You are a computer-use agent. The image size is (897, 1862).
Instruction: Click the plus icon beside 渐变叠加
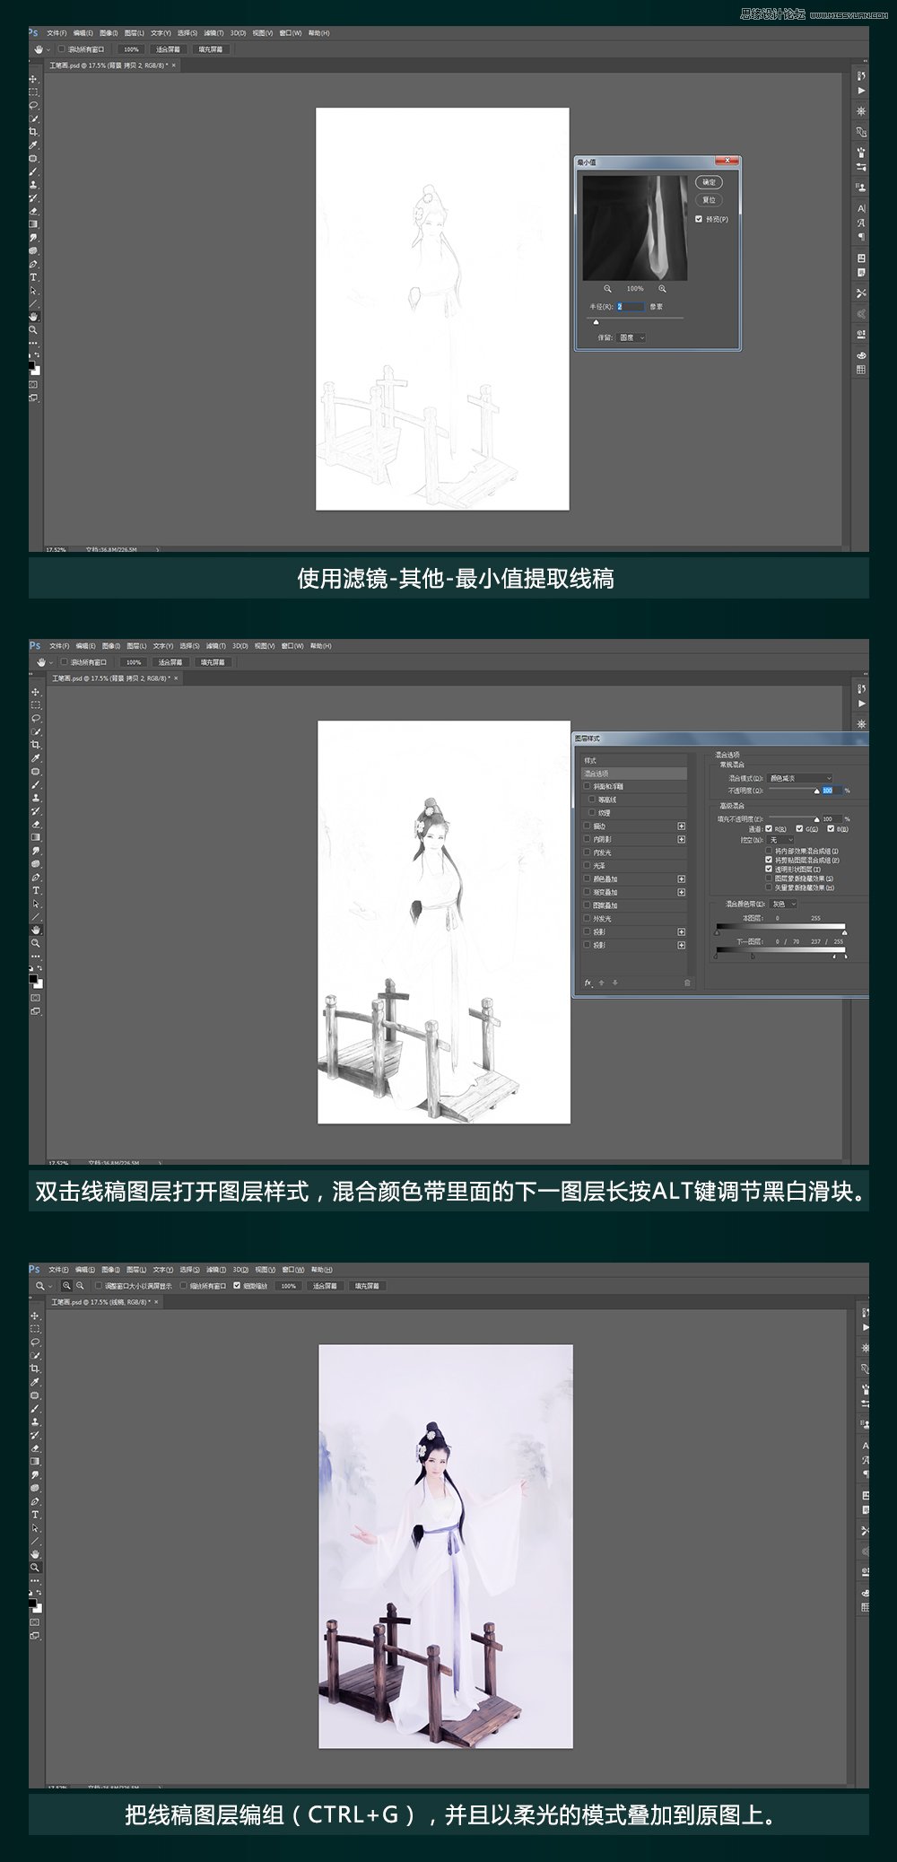682,892
